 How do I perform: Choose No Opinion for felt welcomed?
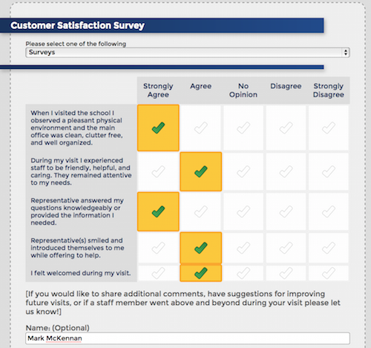pyautogui.click(x=243, y=273)
